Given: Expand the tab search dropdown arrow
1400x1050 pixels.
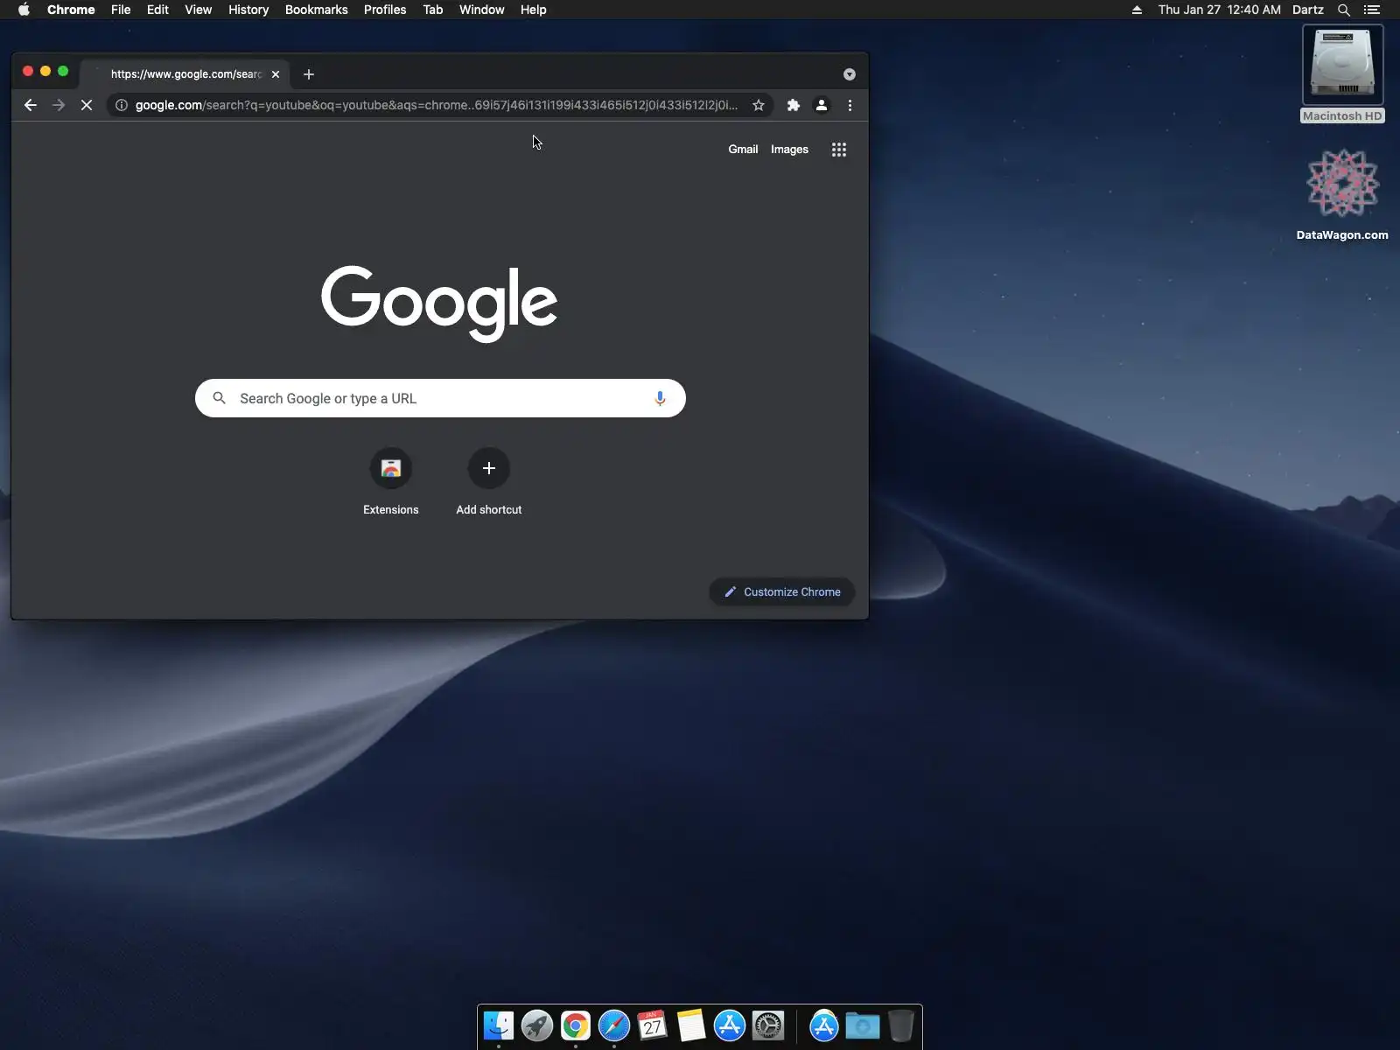Looking at the screenshot, I should [x=849, y=74].
